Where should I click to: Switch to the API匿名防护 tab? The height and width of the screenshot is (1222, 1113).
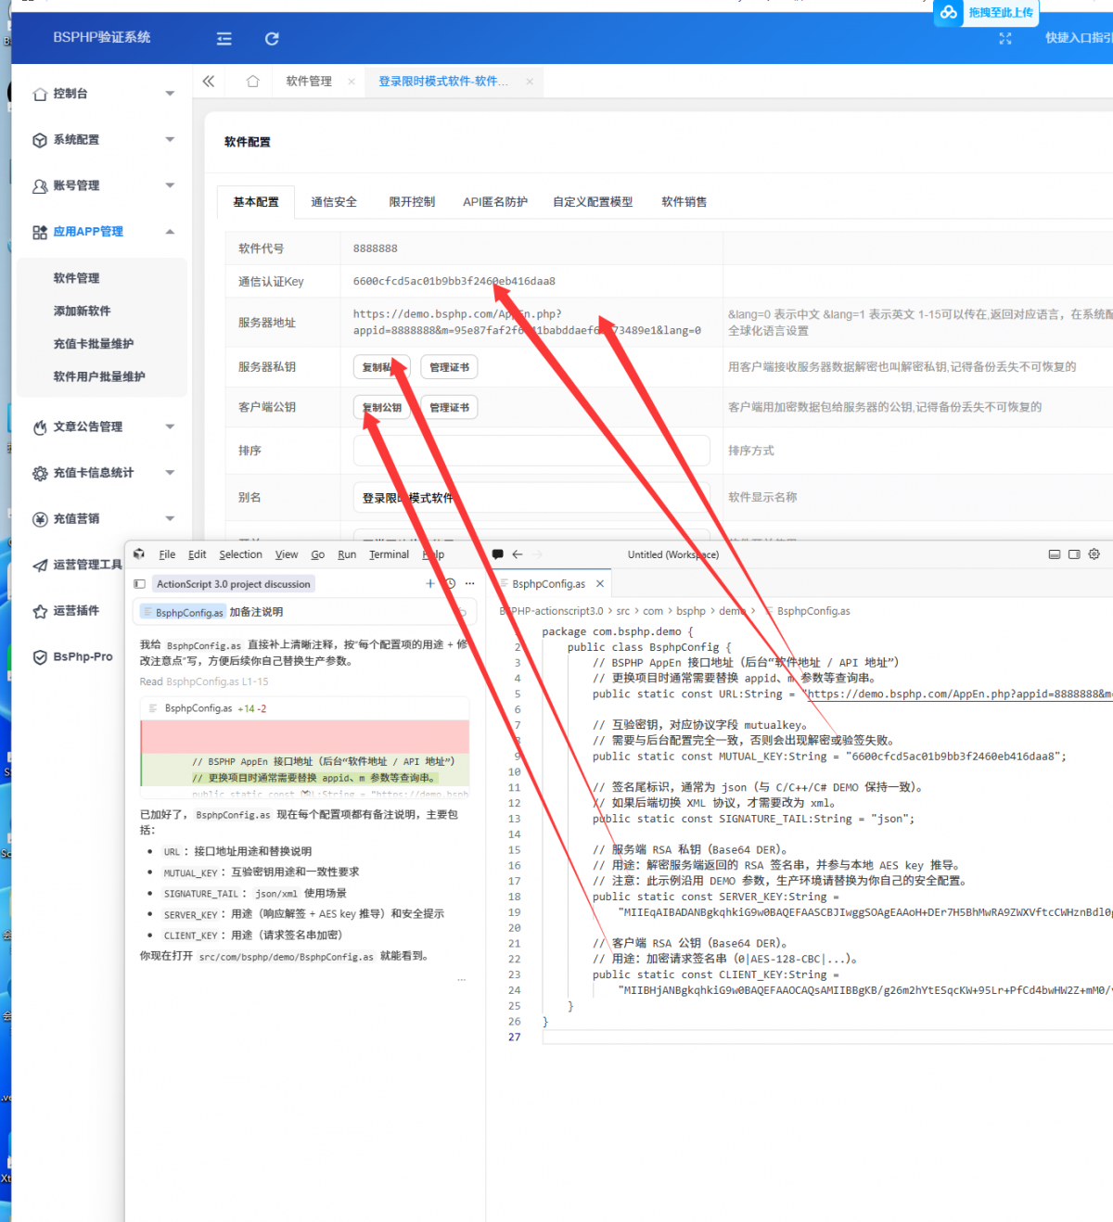495,202
